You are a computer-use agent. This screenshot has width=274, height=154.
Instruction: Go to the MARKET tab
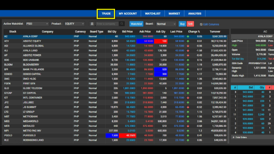(174, 14)
